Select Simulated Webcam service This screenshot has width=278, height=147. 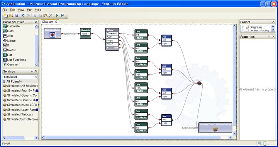click(18, 115)
